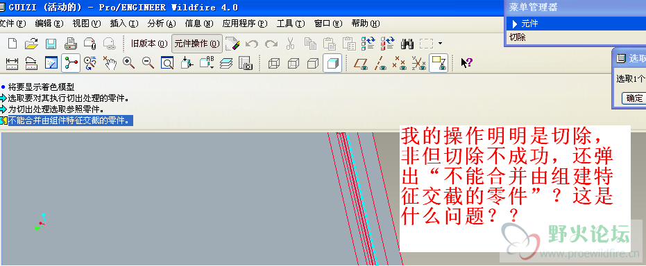
Task: Click the coordinate system triad in the viewport
Action: tap(41, 222)
